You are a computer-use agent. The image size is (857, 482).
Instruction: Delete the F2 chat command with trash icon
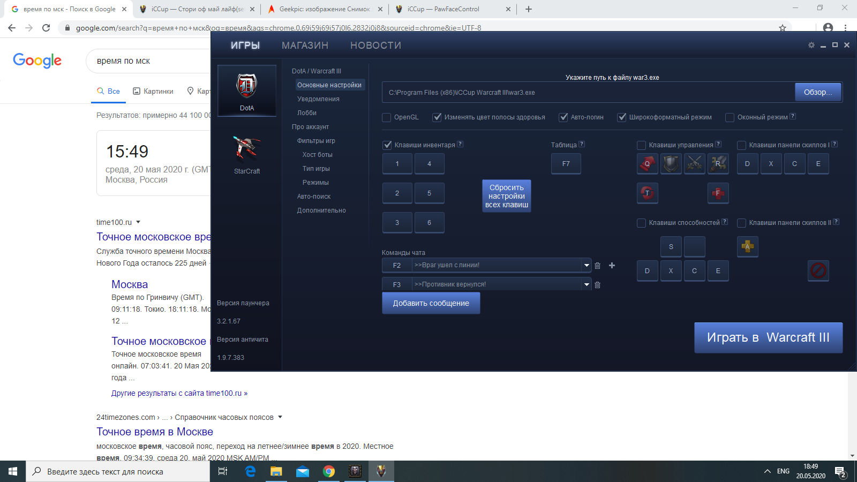pos(598,266)
